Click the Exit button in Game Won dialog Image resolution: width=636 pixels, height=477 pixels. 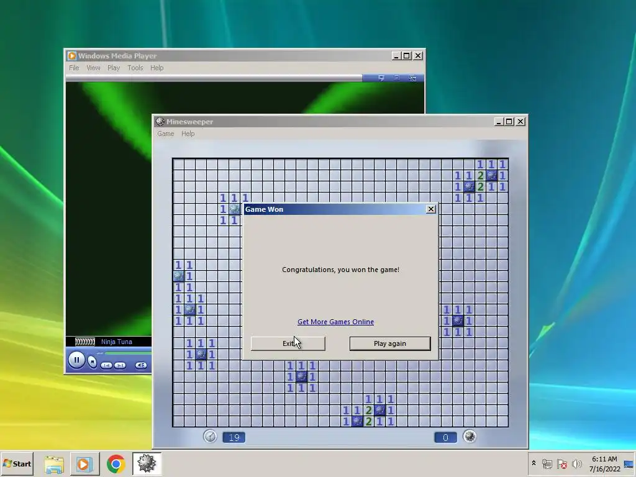point(288,343)
